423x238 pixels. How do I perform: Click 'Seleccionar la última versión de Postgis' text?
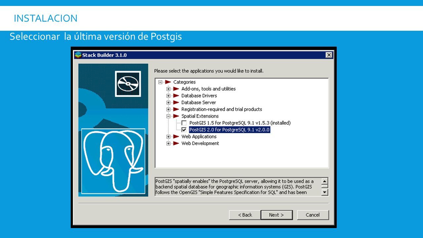tap(96, 36)
